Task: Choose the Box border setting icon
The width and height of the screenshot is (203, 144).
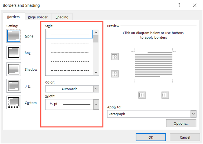Action: tap(14, 52)
